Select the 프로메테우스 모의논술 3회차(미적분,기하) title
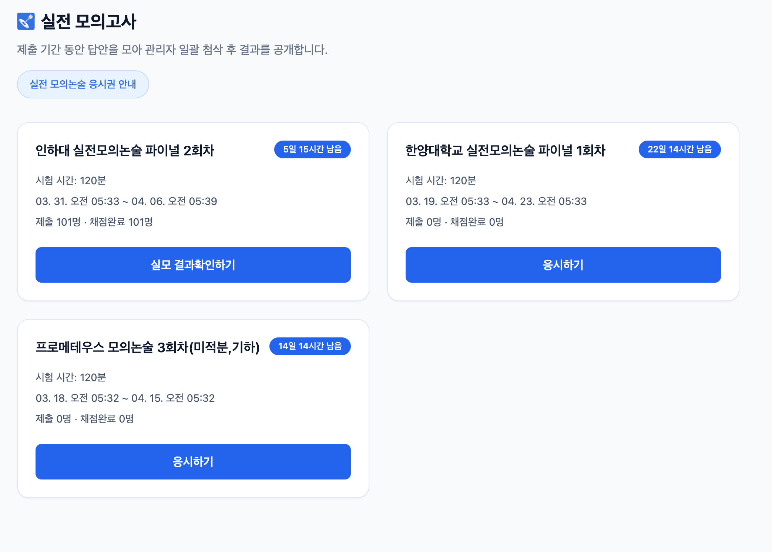Image resolution: width=772 pixels, height=552 pixels. pos(149,347)
